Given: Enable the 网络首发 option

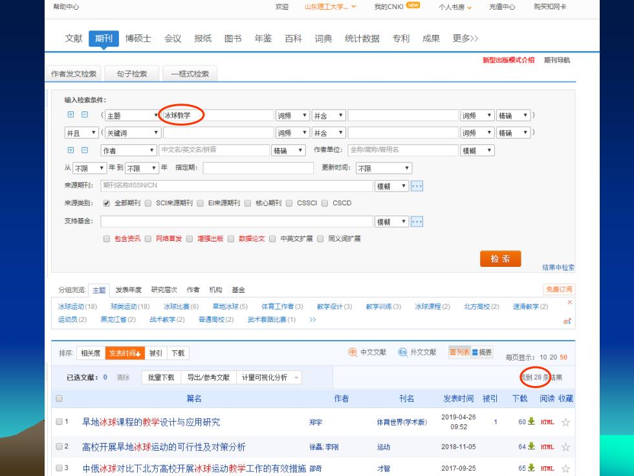Looking at the screenshot, I should 148,239.
